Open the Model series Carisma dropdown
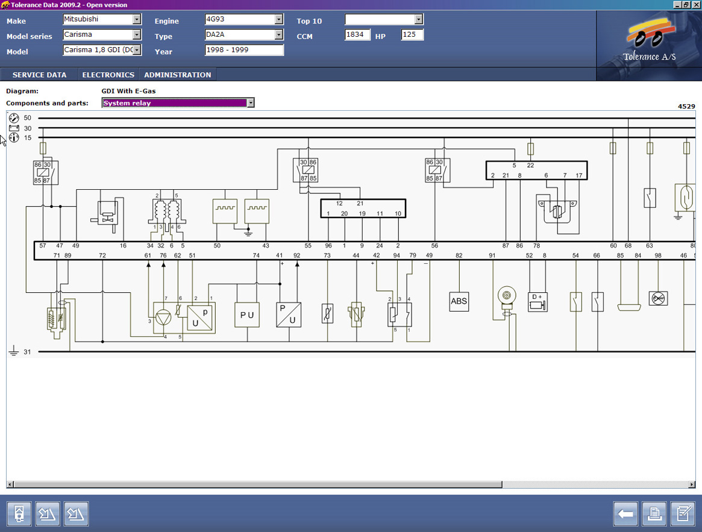 [137, 35]
